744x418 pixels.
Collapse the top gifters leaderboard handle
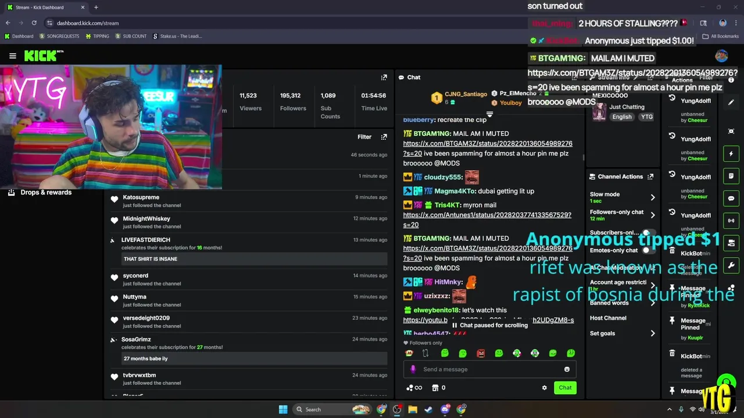click(489, 114)
